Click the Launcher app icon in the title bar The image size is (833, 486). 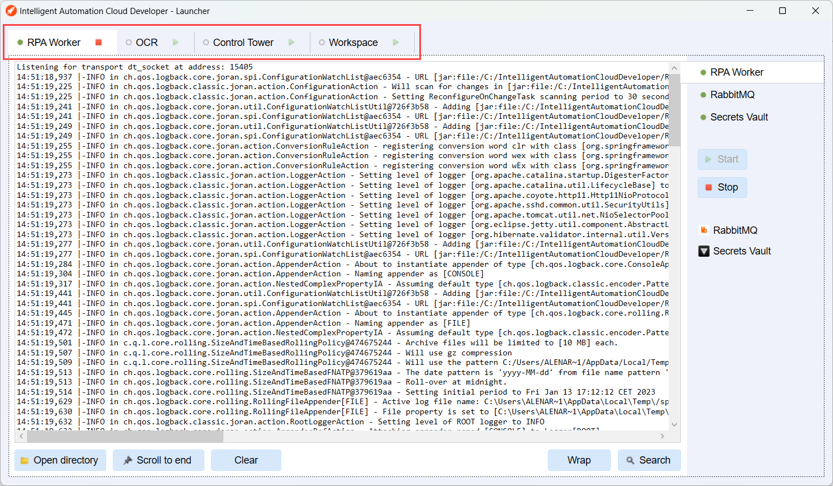click(11, 11)
